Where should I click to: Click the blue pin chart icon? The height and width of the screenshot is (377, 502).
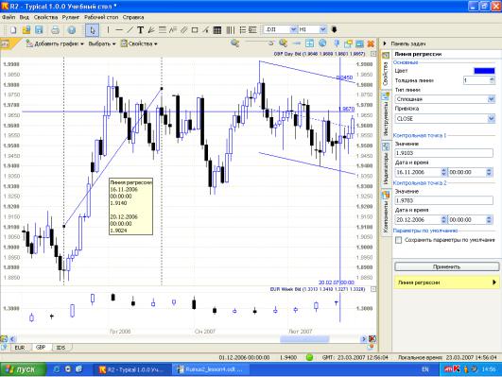337,43
